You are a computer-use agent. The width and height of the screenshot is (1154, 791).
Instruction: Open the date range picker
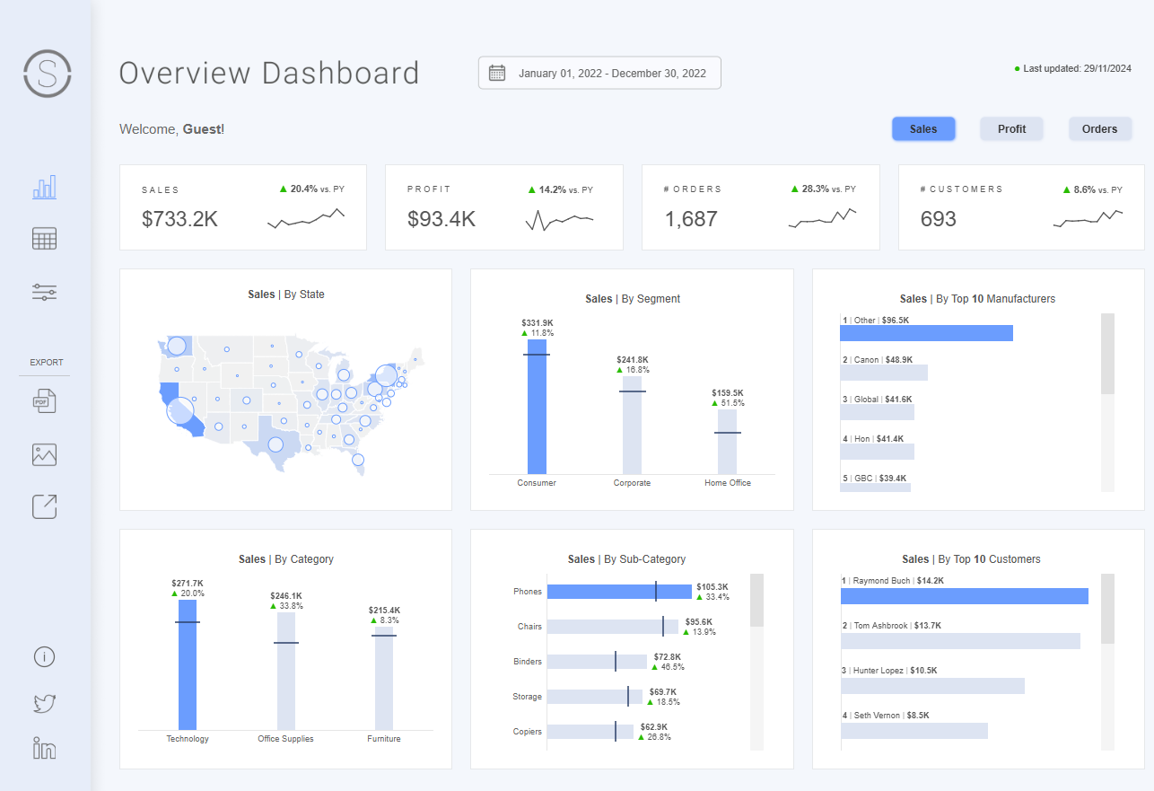(610, 74)
